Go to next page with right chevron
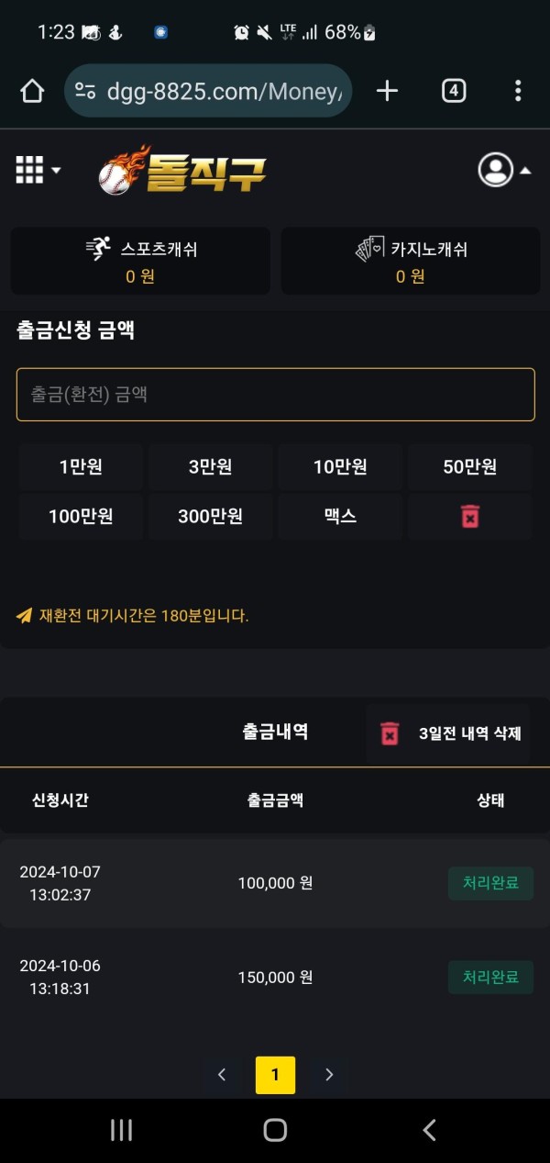Viewport: 550px width, 1163px height. pos(329,1075)
